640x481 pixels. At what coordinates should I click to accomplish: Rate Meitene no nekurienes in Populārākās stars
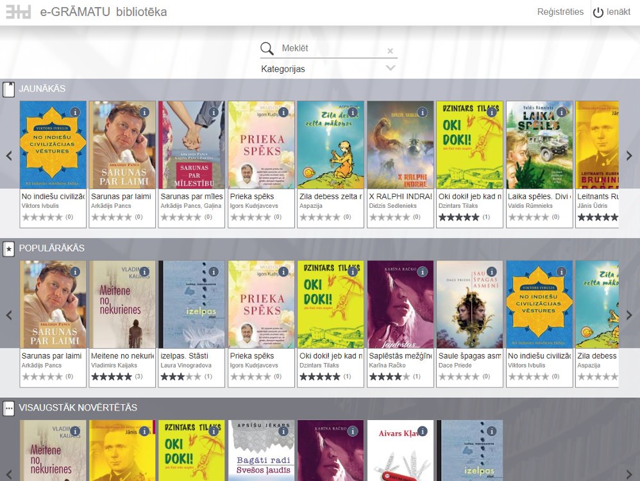pyautogui.click(x=112, y=376)
